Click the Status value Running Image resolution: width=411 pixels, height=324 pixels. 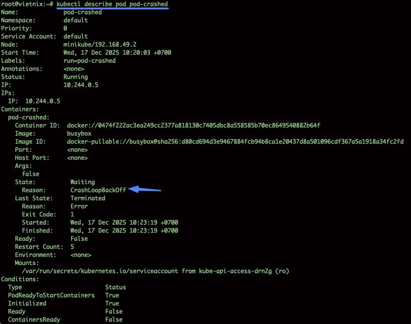click(x=76, y=77)
